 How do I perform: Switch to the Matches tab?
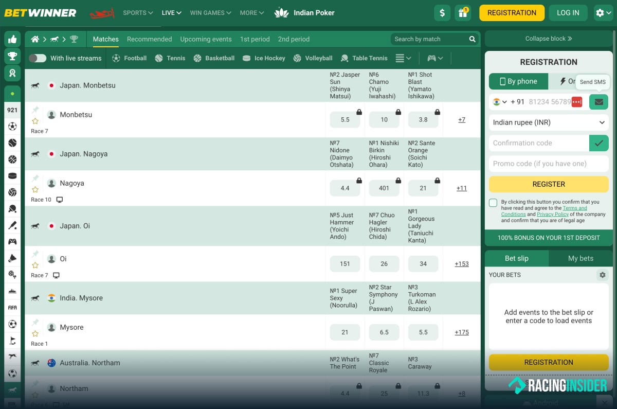point(106,39)
